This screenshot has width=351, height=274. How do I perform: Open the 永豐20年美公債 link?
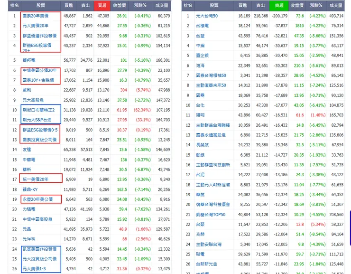click(x=37, y=199)
